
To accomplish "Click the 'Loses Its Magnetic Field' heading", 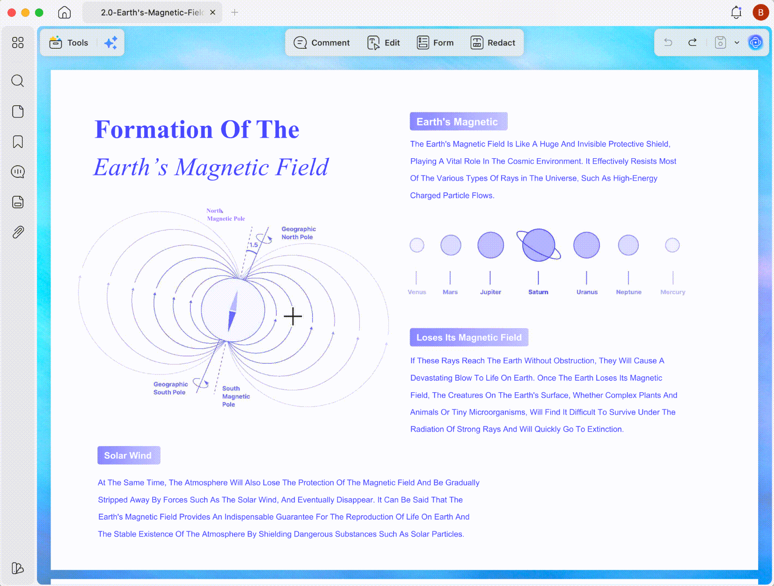I will tap(469, 337).
